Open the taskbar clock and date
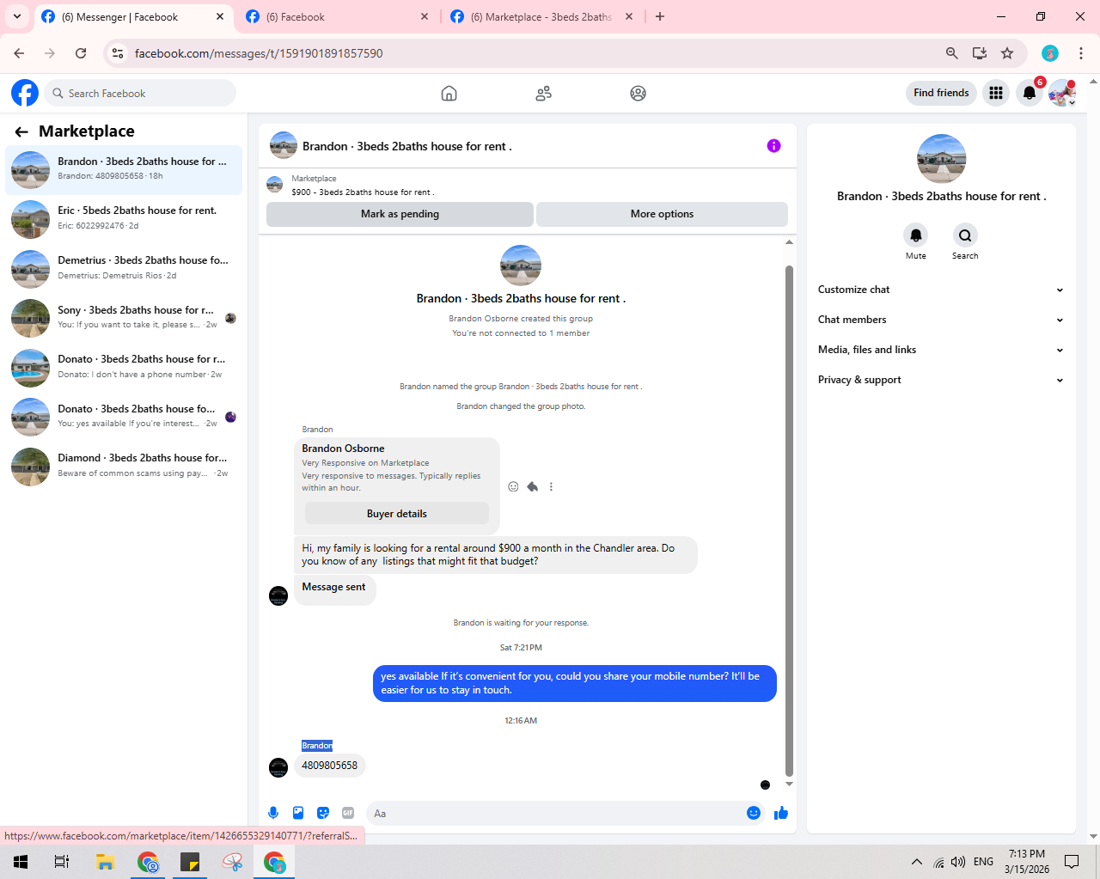The image size is (1100, 879). (1027, 862)
